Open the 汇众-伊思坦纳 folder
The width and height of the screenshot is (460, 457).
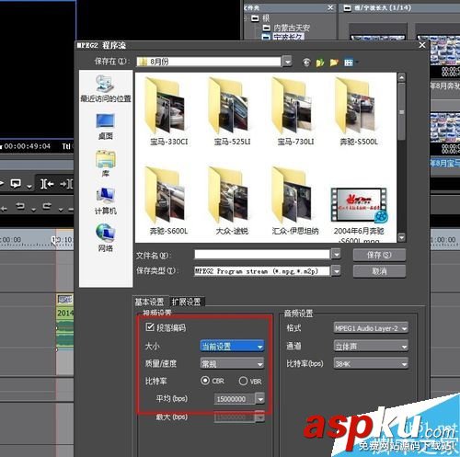(x=295, y=201)
